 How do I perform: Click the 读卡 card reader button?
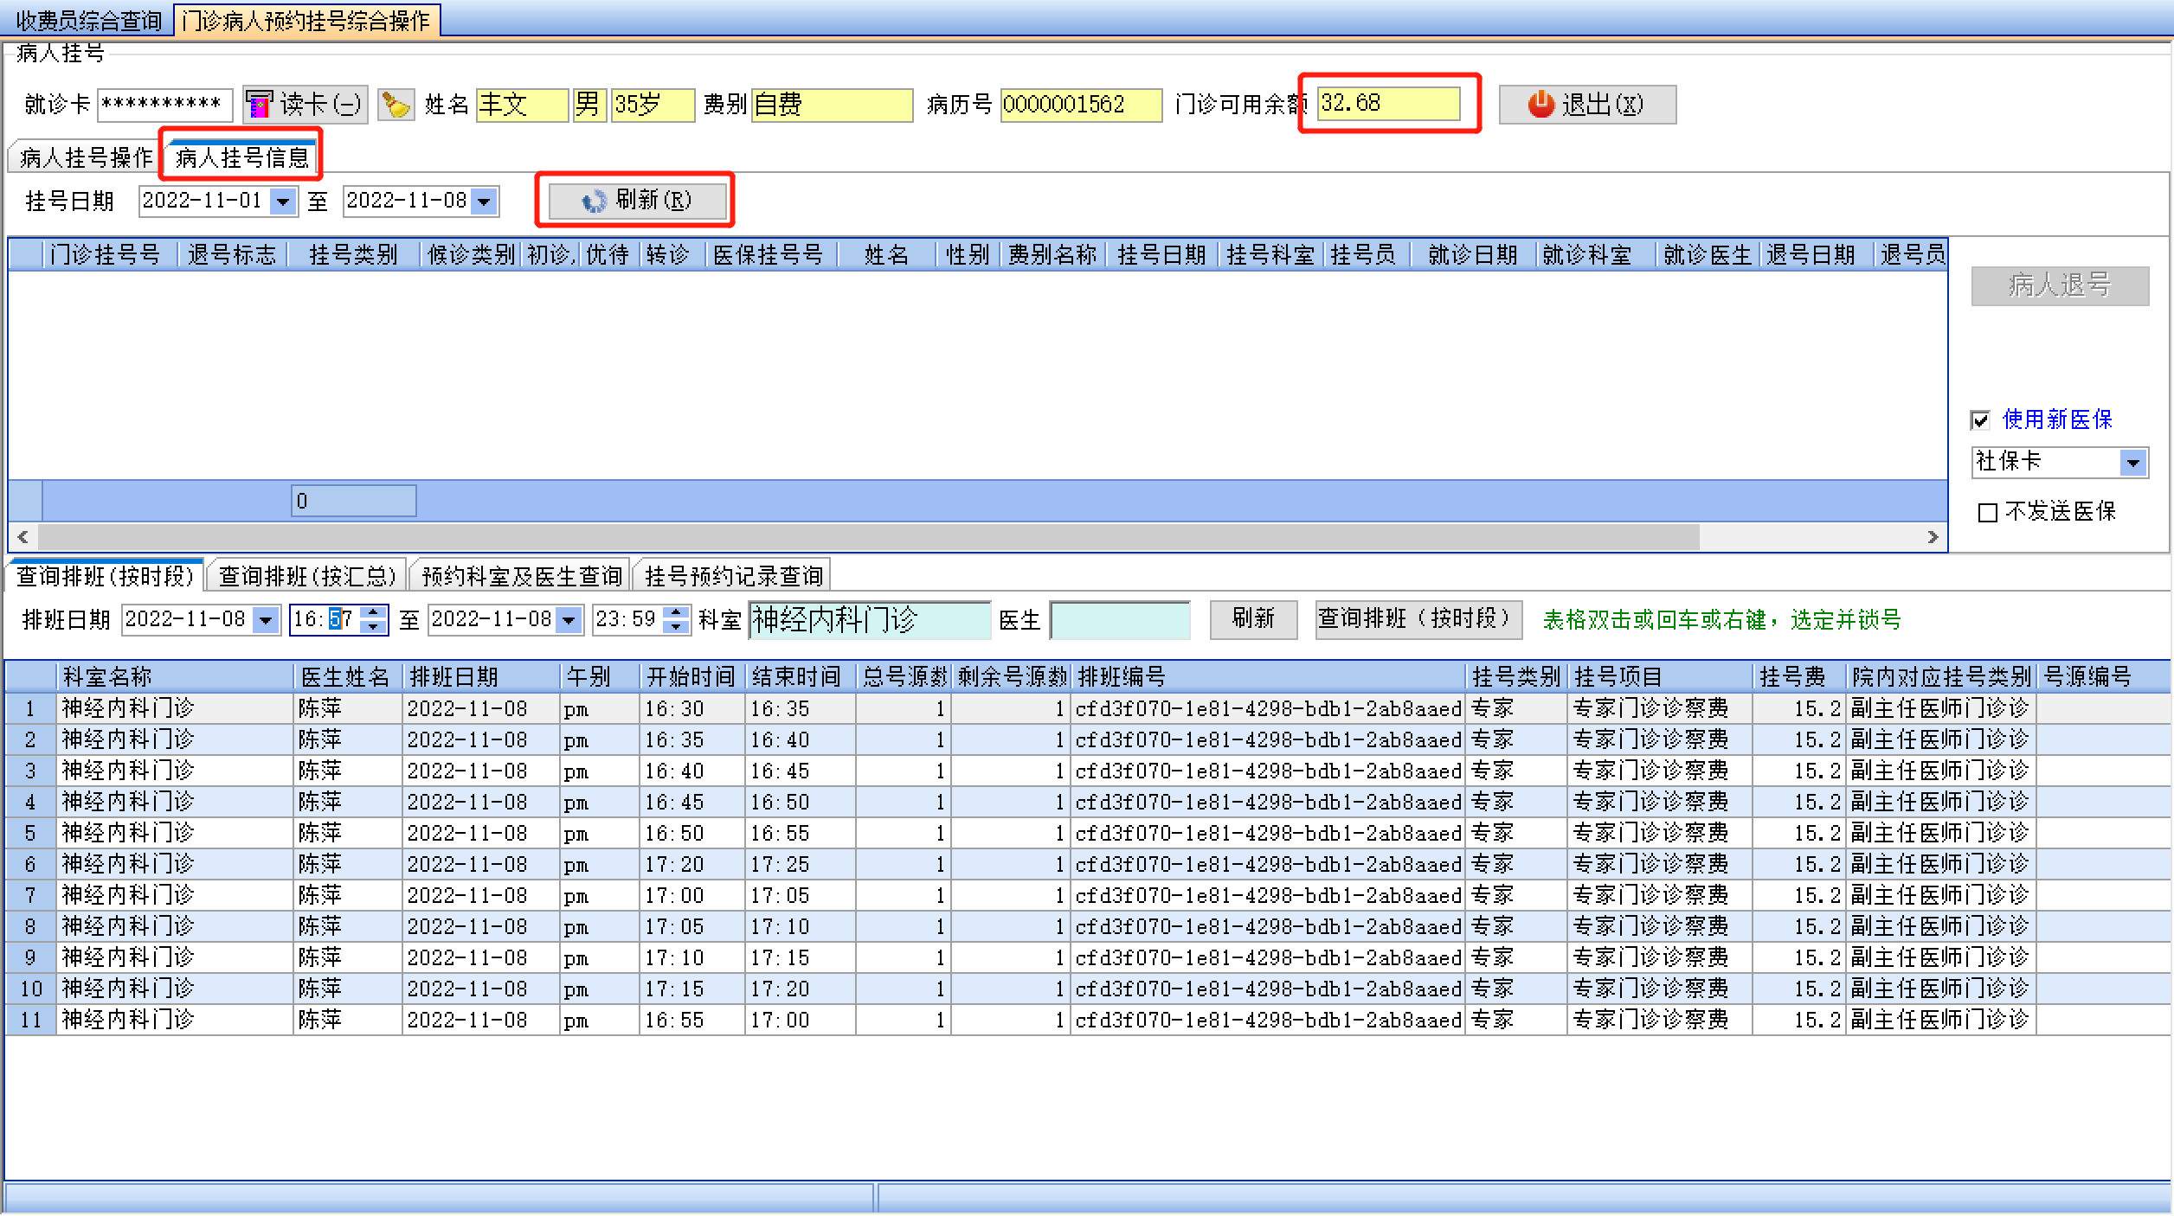point(305,105)
